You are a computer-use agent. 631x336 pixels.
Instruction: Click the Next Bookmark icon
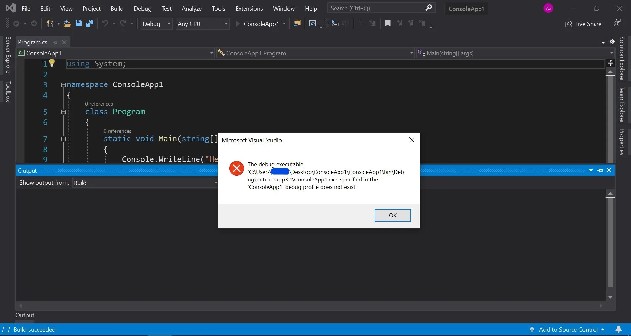tap(411, 23)
